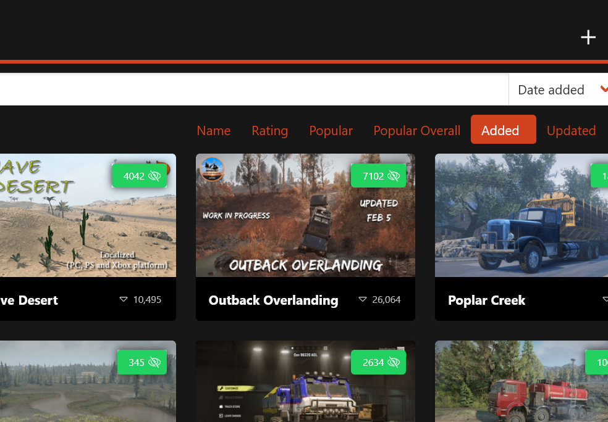The width and height of the screenshot is (608, 422).
Task: Sort mods by Updated
Action: [571, 131]
